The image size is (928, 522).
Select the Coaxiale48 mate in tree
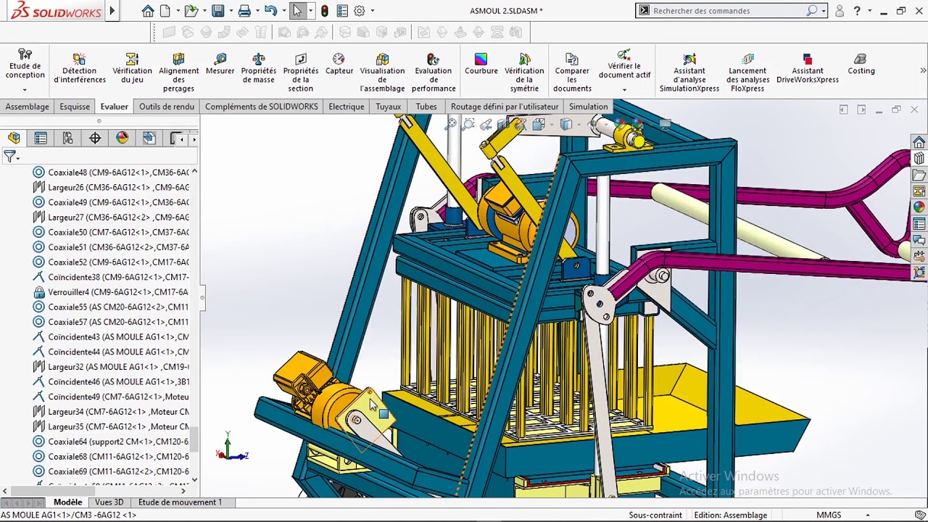click(x=111, y=173)
